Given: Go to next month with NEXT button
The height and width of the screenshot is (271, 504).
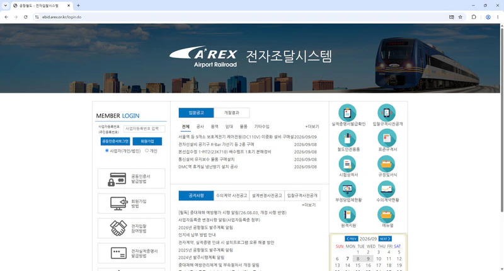Looking at the screenshot, I should coord(385,239).
